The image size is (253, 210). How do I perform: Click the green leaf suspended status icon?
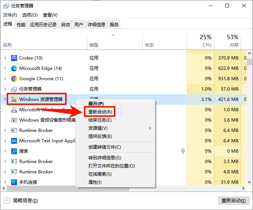coord(183,151)
